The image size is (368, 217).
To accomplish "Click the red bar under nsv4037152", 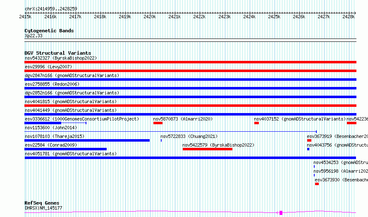I will (256, 123).
